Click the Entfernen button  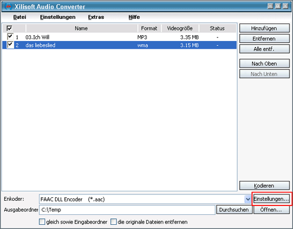point(264,39)
